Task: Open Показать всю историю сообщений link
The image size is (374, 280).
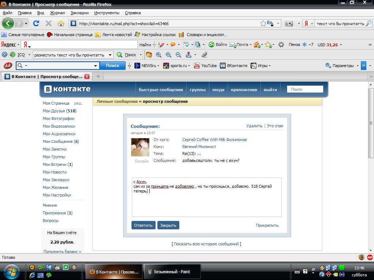Action: click(x=206, y=244)
